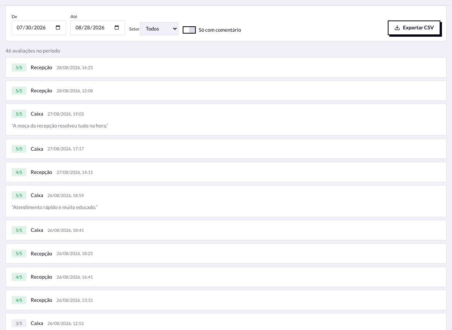Select the timestamp 26/08/2026, 12:52
452x330 pixels.
click(66, 323)
